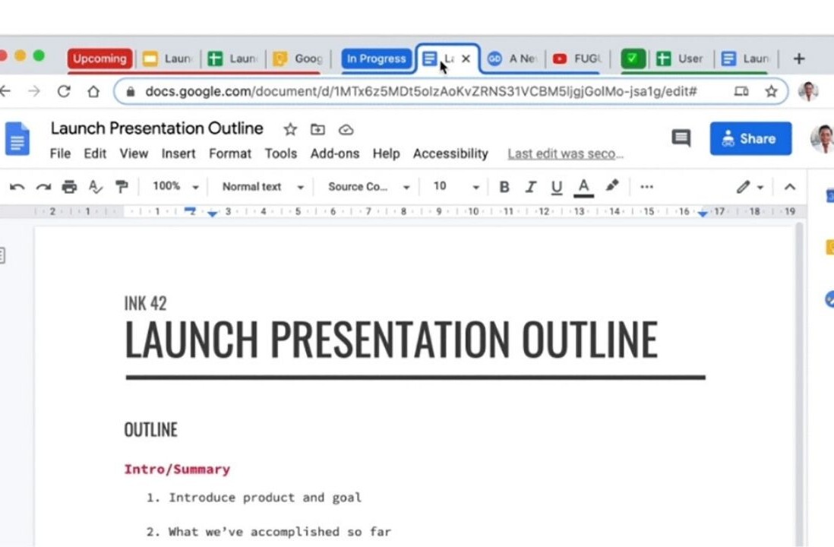Open the font size 10 dropdown
The image size is (834, 547).
455,187
